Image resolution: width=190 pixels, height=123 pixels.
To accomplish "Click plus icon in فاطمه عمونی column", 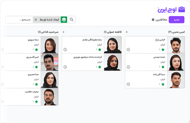I will pos(63,32).
